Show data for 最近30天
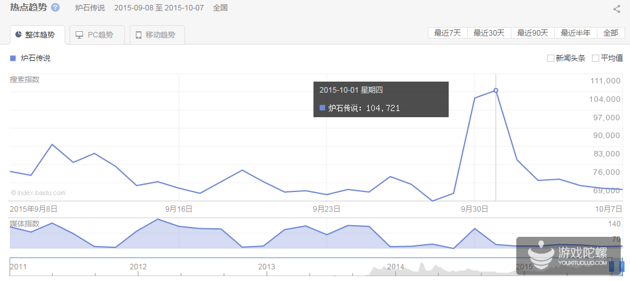This screenshot has height=281, width=630. pyautogui.click(x=489, y=33)
